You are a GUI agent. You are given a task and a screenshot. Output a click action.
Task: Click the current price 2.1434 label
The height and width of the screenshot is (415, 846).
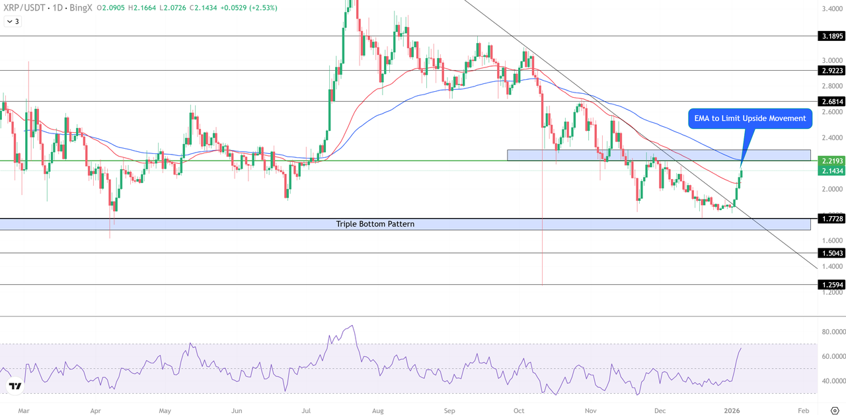tap(831, 171)
